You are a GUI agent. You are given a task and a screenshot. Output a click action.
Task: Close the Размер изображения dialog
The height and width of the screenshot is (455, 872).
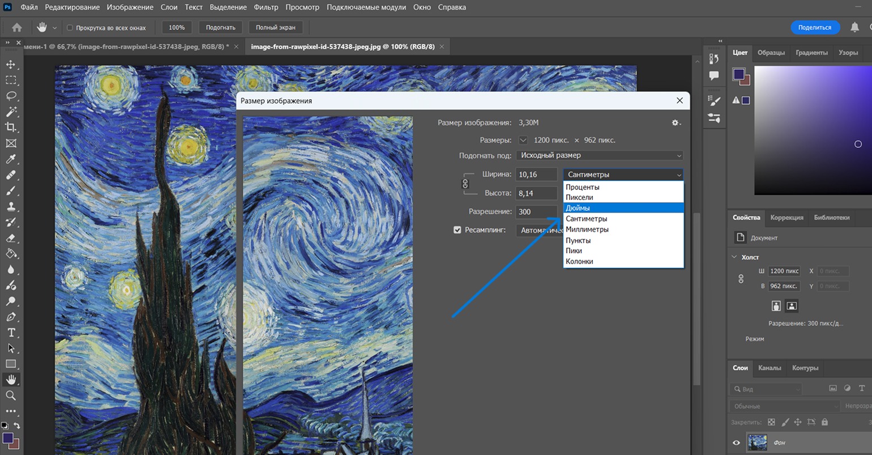679,100
